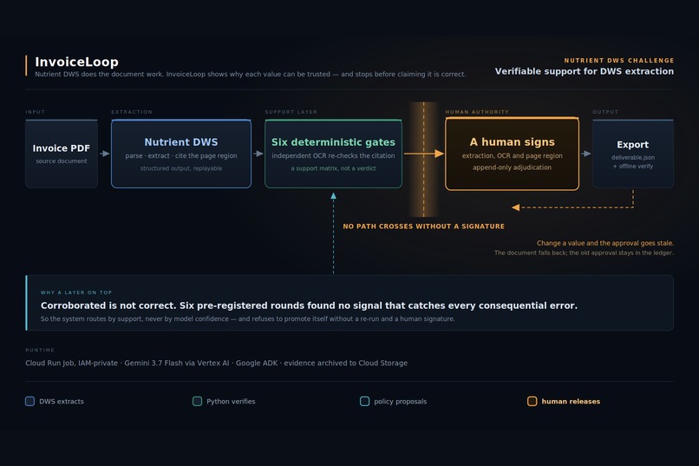Click 'Nutrient DWS does the document work' subtitle
Screen dimensions: 699x466
pyautogui.click(x=250, y=74)
